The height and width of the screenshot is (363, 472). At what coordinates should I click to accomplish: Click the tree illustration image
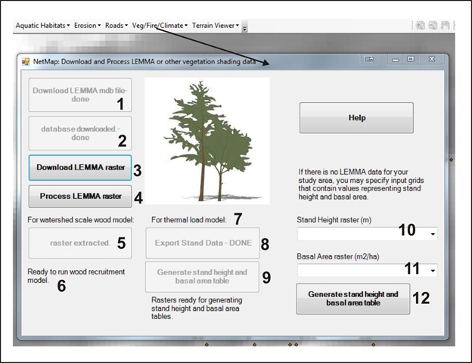click(x=206, y=140)
